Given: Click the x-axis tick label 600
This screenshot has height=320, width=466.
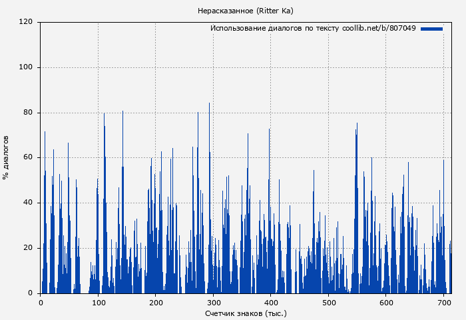Looking at the screenshot, I should (x=385, y=303).
